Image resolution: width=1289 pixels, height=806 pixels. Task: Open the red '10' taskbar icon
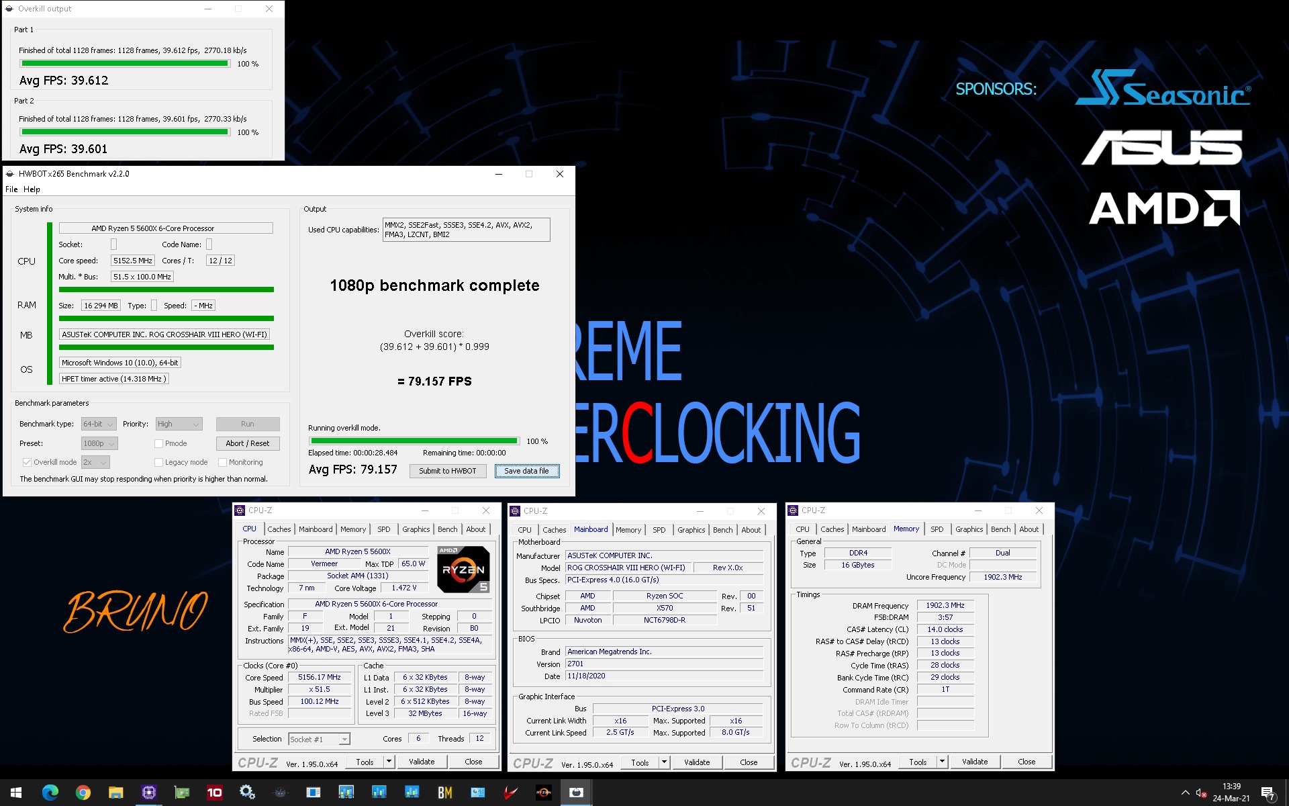click(214, 793)
